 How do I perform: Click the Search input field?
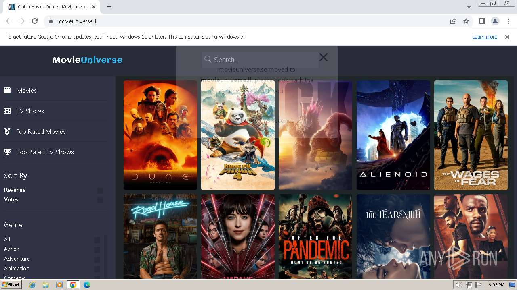[x=261, y=59]
